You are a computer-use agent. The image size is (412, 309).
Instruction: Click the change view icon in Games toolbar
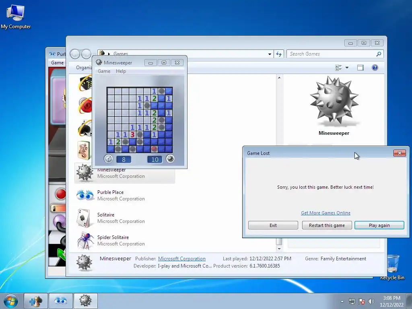point(339,68)
